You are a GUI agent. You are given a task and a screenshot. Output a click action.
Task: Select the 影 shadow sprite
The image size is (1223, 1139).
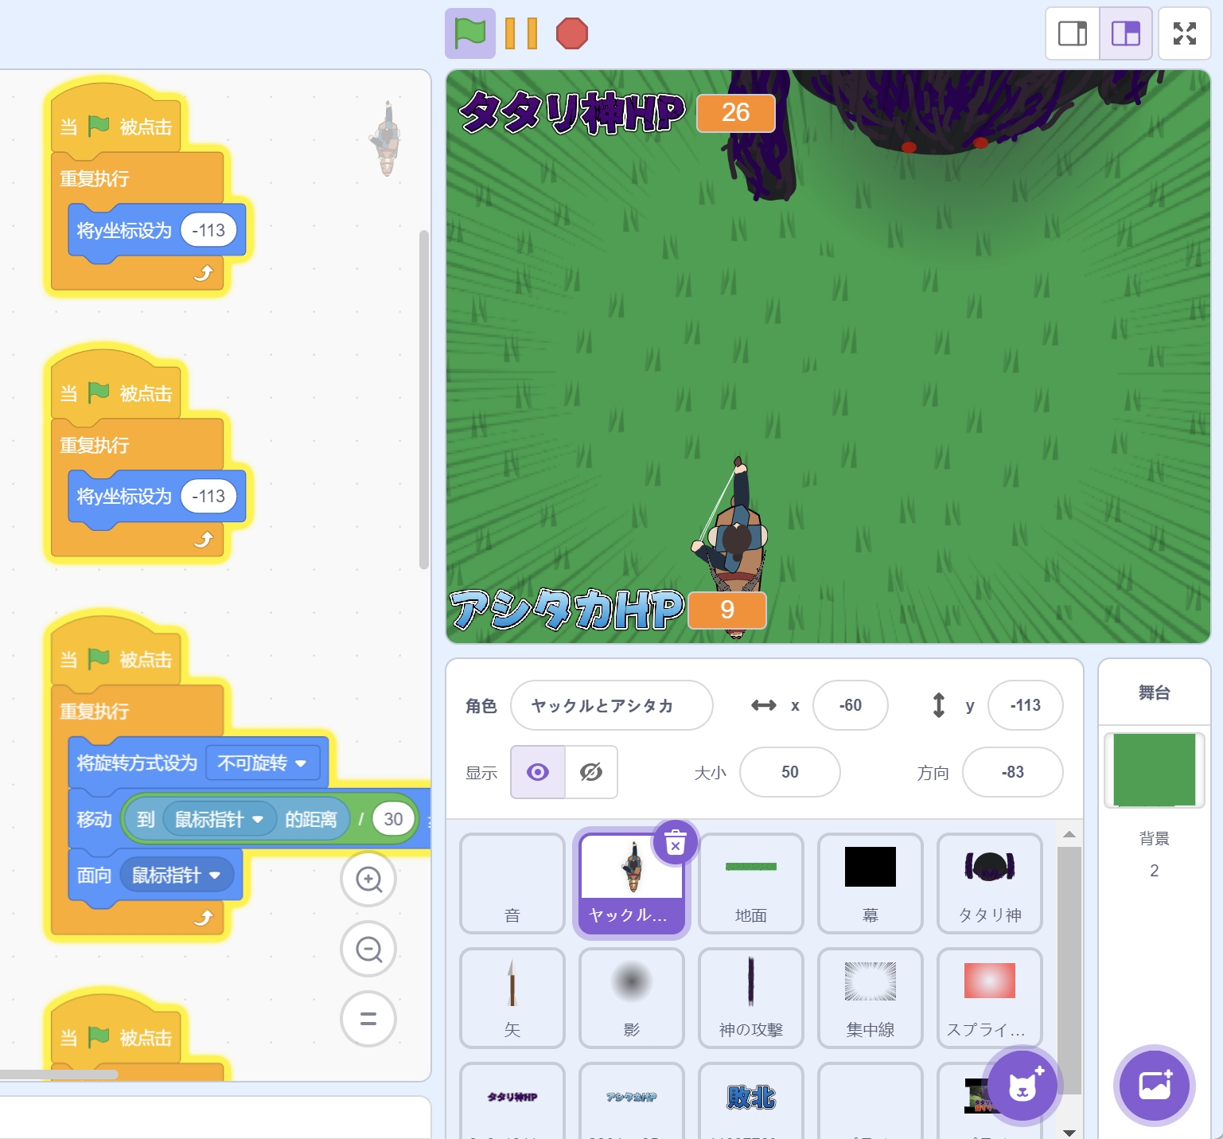[x=632, y=998]
